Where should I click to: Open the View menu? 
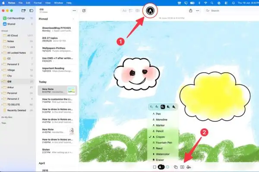[x=48, y=3]
